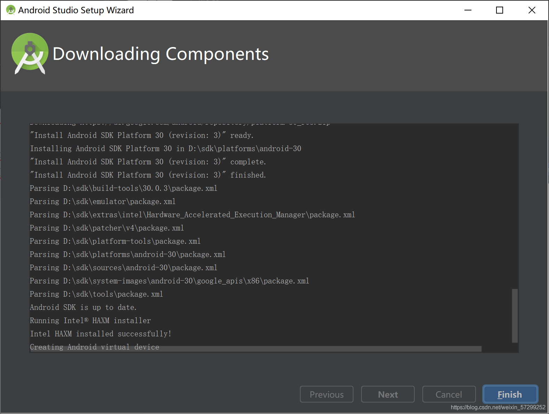The image size is (549, 414).
Task: Click the vertical scrollbar thumb in log
Action: tap(515, 315)
